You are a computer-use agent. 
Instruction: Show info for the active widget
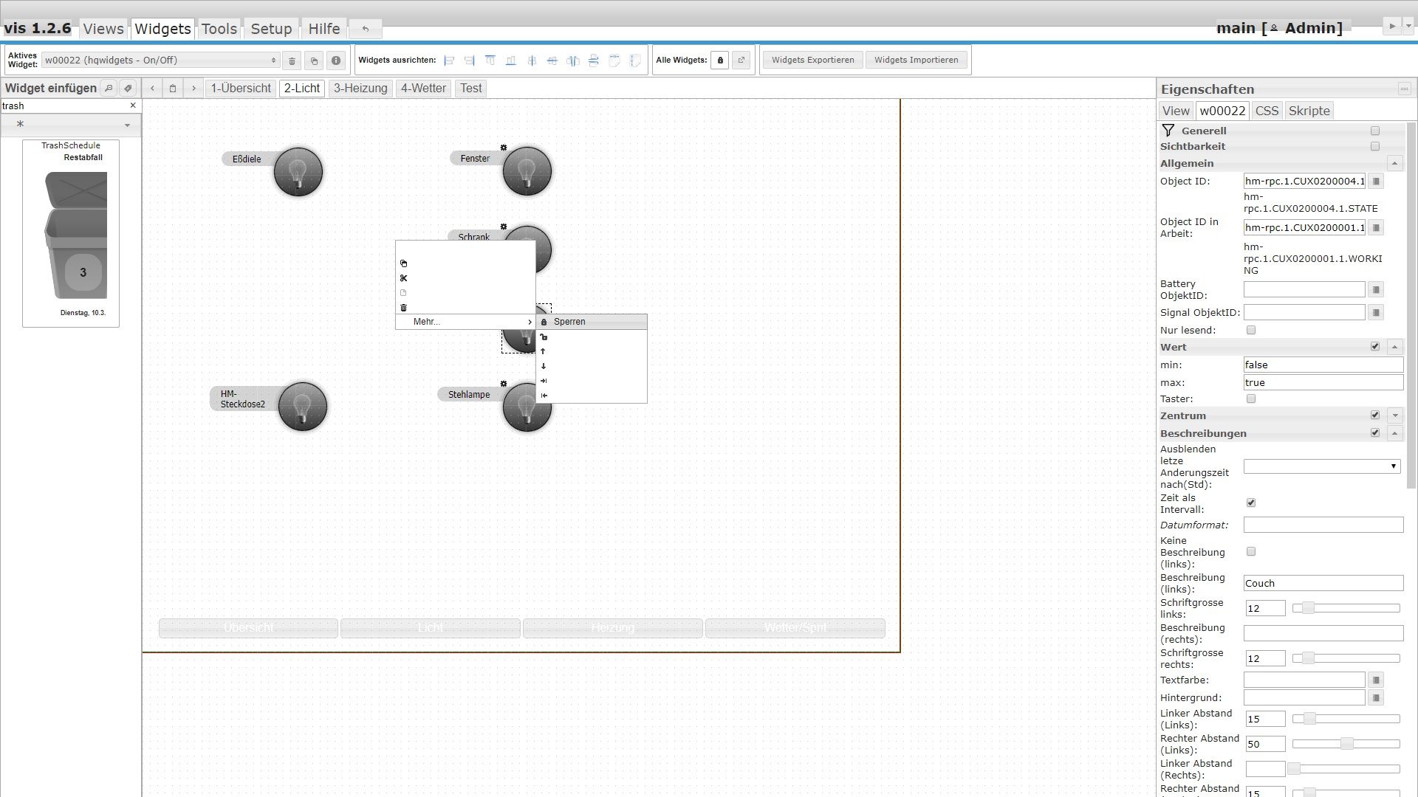pos(336,61)
